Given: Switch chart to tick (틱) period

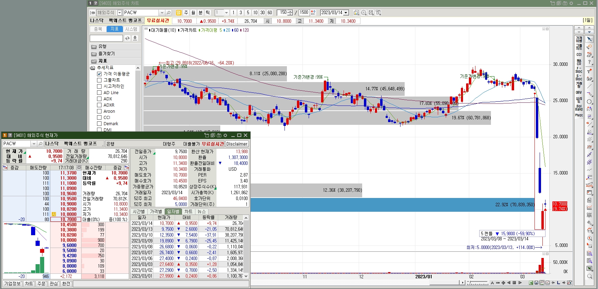Looking at the screenshot, I should click(208, 12).
